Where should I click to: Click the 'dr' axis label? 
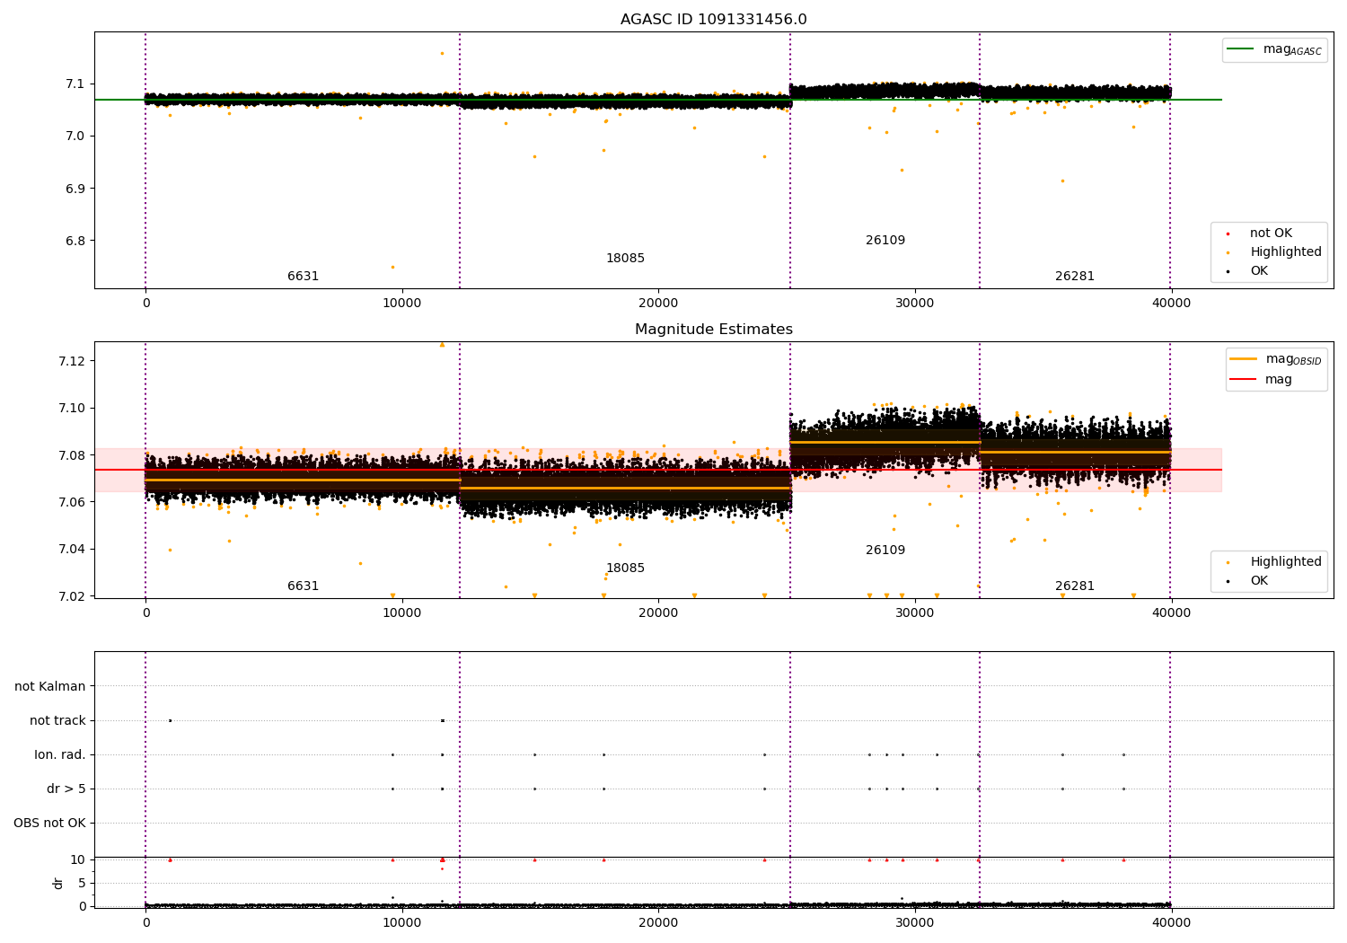coord(58,883)
